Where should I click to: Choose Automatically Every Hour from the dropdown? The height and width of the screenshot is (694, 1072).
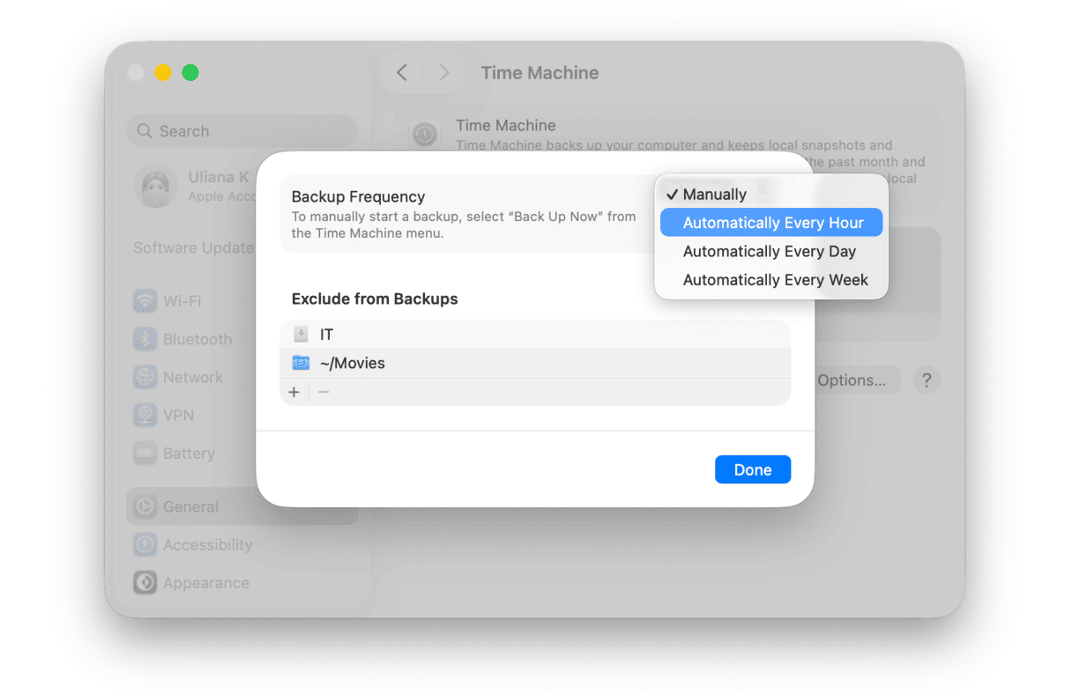[x=770, y=222]
